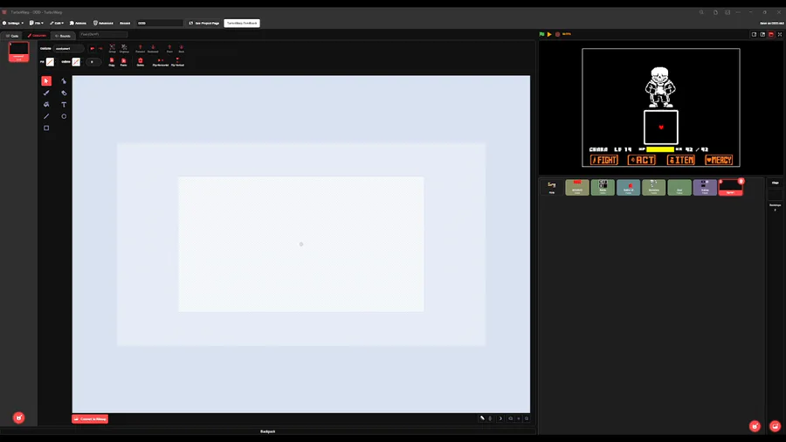The height and width of the screenshot is (442, 786).
Task: Zoom out the paint canvas
Action: pyautogui.click(x=511, y=418)
